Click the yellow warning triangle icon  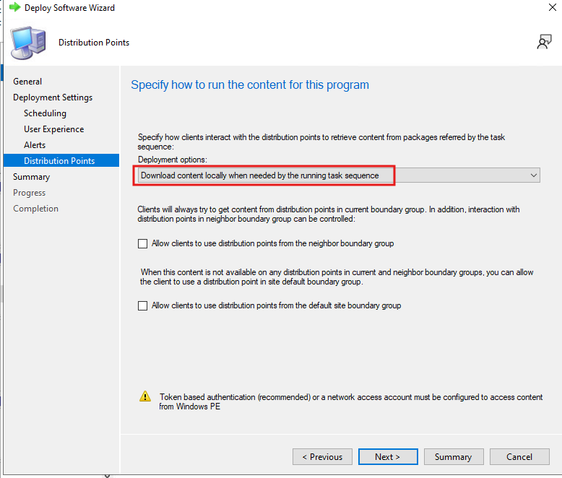[x=145, y=396]
